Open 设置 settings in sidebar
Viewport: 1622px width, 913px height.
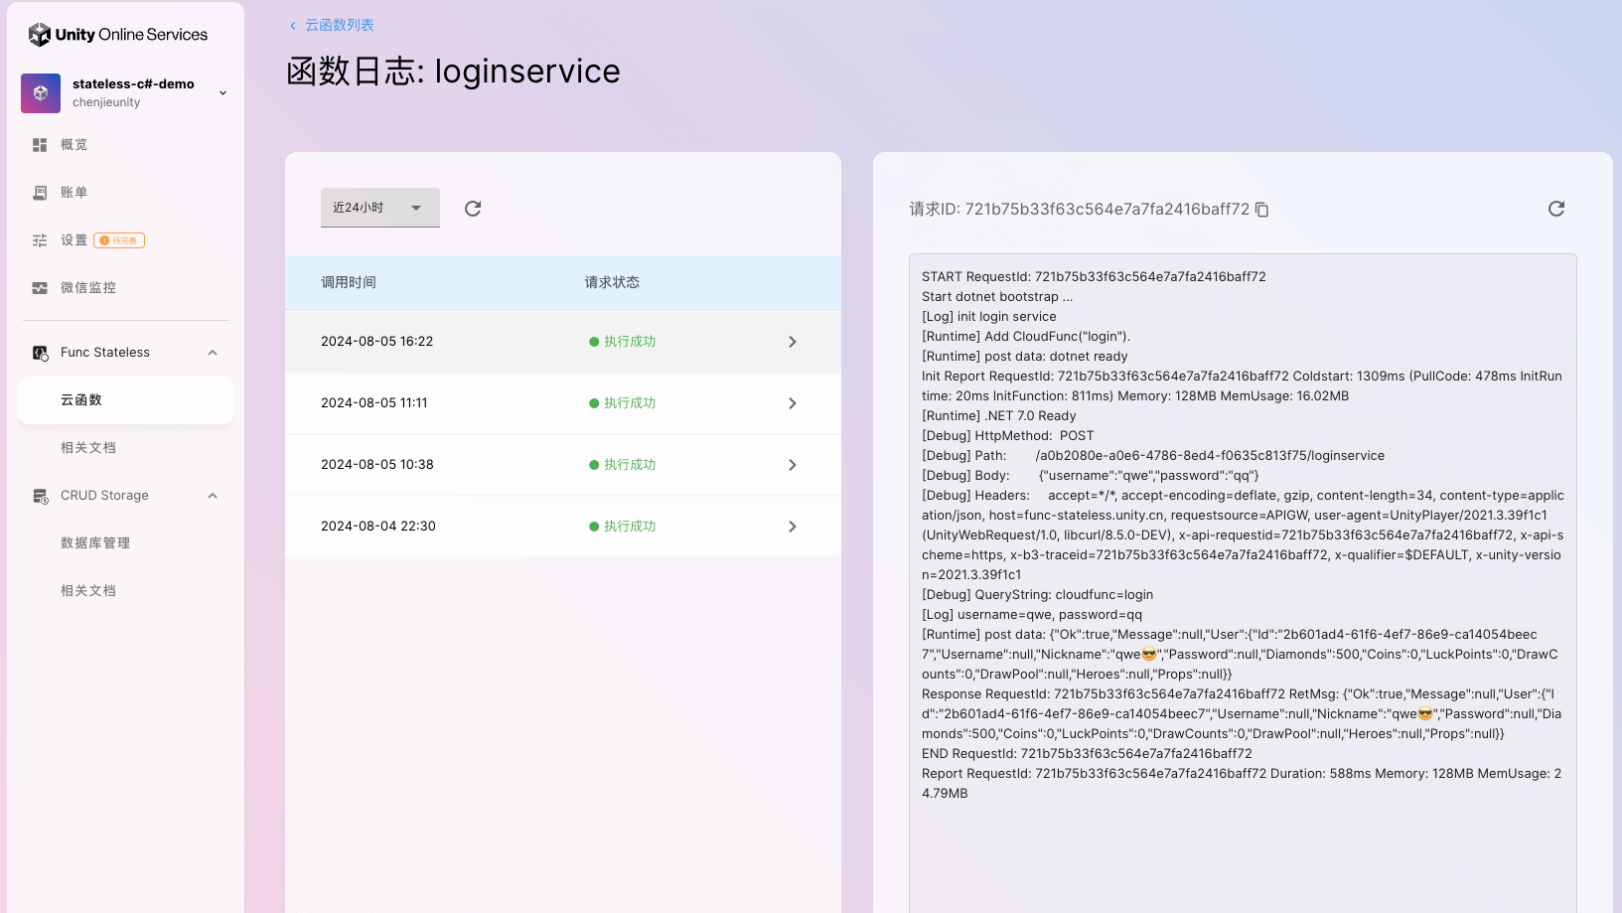74,240
